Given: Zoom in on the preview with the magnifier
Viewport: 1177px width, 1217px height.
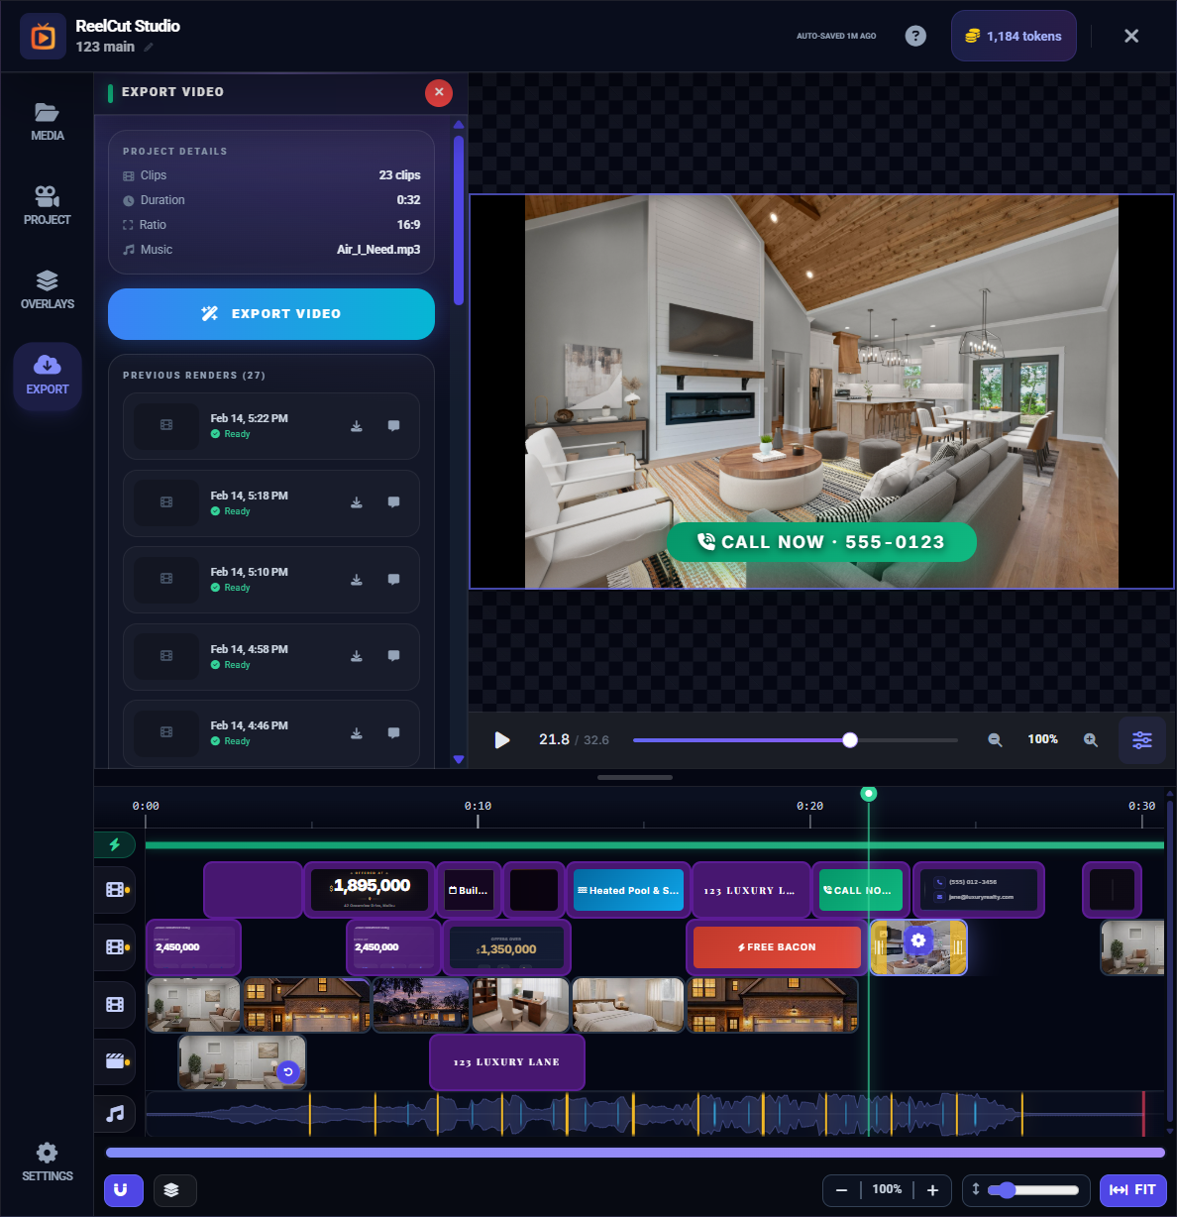Looking at the screenshot, I should 1091,739.
